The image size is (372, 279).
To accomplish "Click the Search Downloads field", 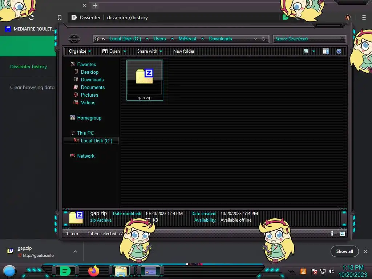I will click(310, 39).
